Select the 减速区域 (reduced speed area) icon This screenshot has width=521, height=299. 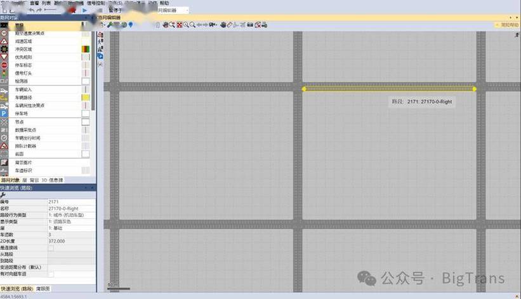tap(4, 41)
